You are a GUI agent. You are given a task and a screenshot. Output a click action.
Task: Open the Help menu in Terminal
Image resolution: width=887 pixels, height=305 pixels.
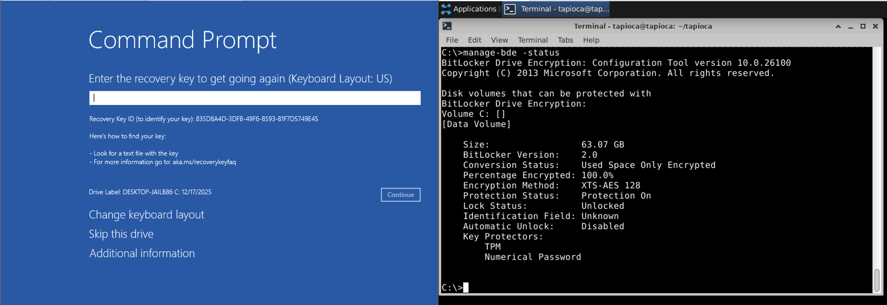tap(591, 40)
